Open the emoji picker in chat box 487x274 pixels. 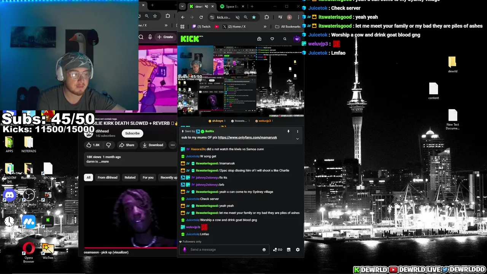coord(264,250)
